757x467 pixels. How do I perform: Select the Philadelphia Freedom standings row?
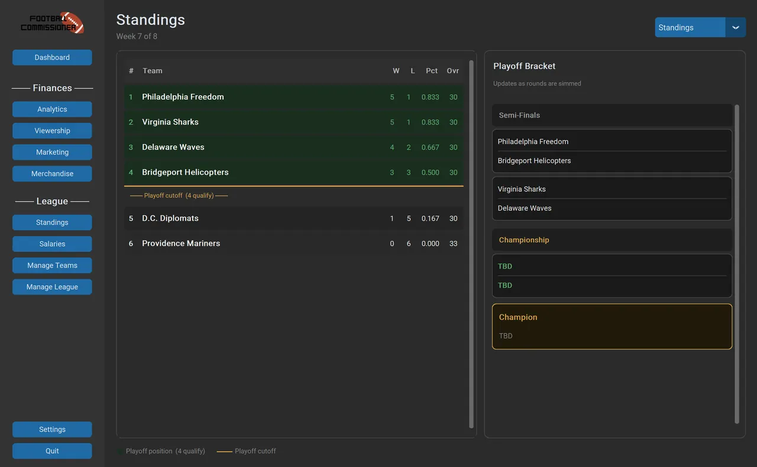(293, 97)
